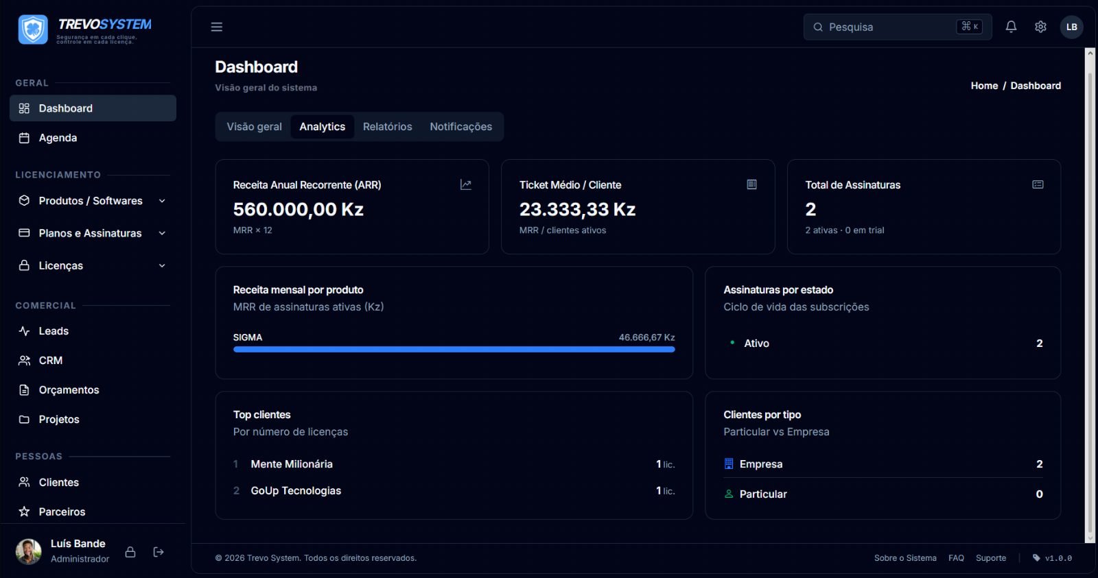The width and height of the screenshot is (1098, 578).
Task: Click the search magnifier icon
Action: [818, 27]
